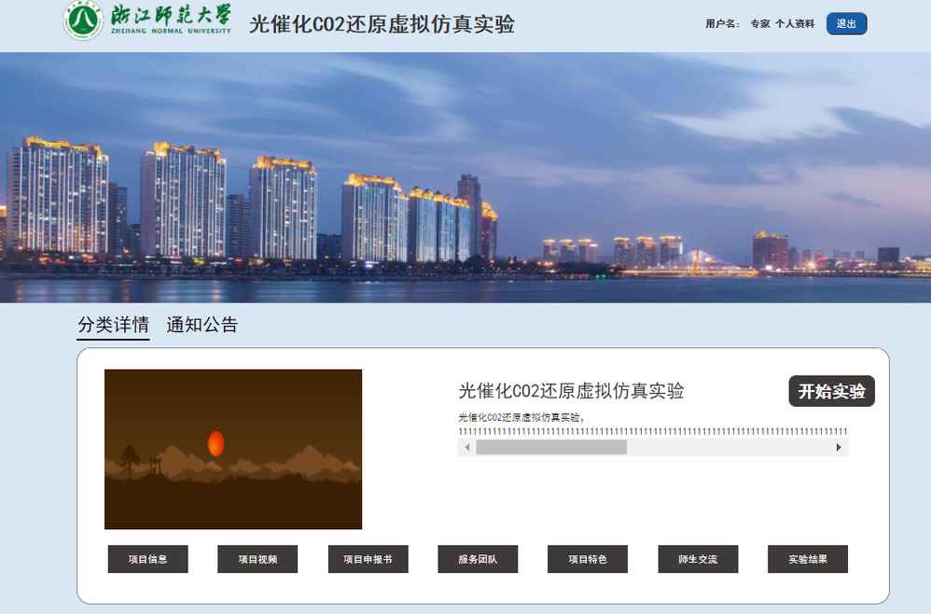
Task: Switch to the 分类详情 tab
Action: [x=114, y=325]
